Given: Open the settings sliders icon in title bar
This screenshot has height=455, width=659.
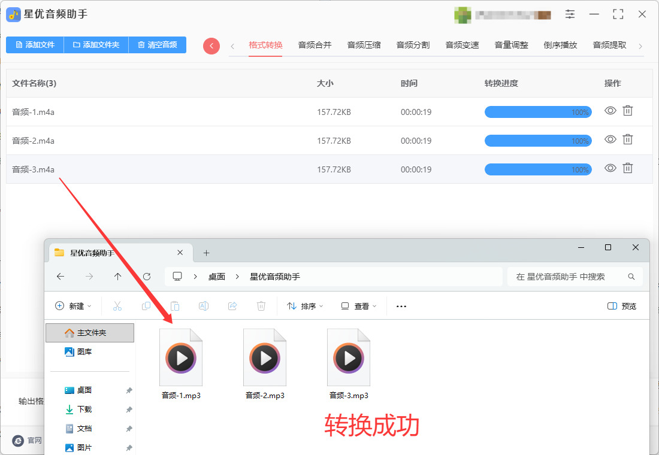Looking at the screenshot, I should (570, 14).
